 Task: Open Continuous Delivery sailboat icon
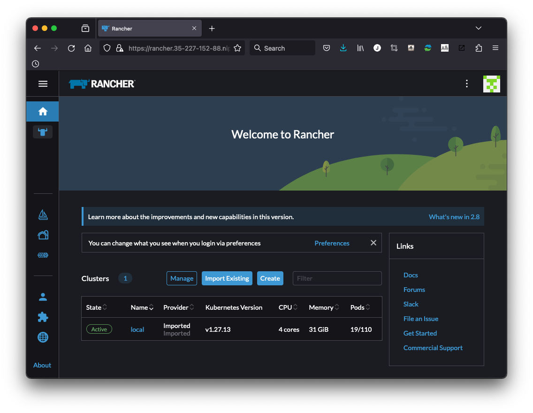(x=43, y=214)
